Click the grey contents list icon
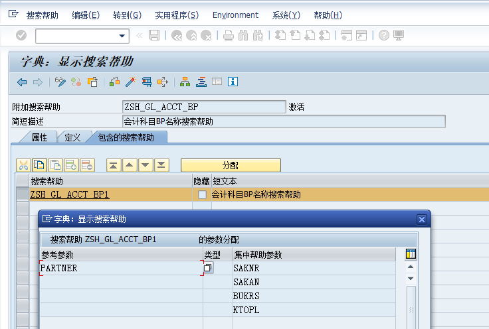The width and height of the screenshot is (489, 329). 217,82
